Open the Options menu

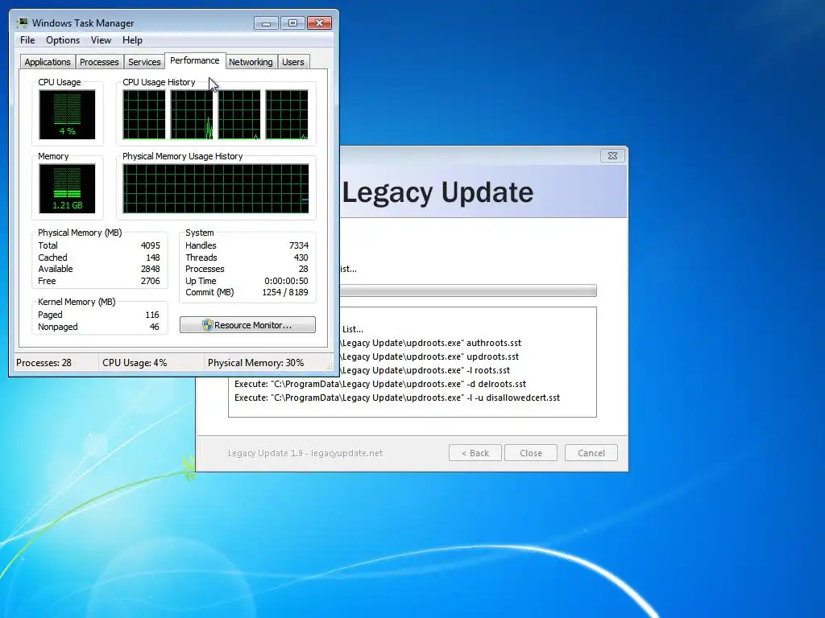[63, 40]
